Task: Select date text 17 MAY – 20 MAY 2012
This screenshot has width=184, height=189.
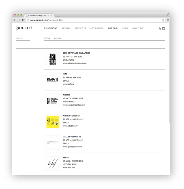Action: pyautogui.click(x=73, y=99)
